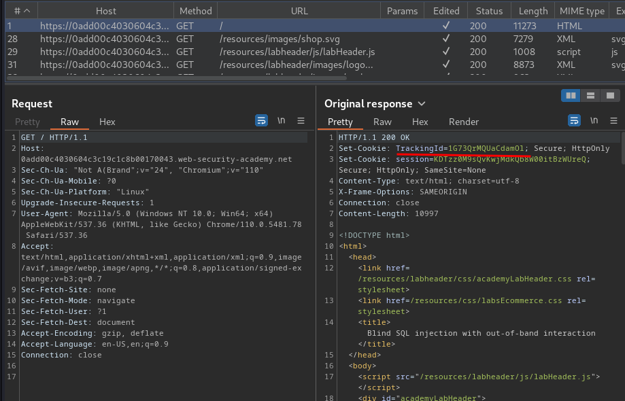625x401 pixels.
Task: Select the Raw tab in Request panel
Action: tap(69, 122)
